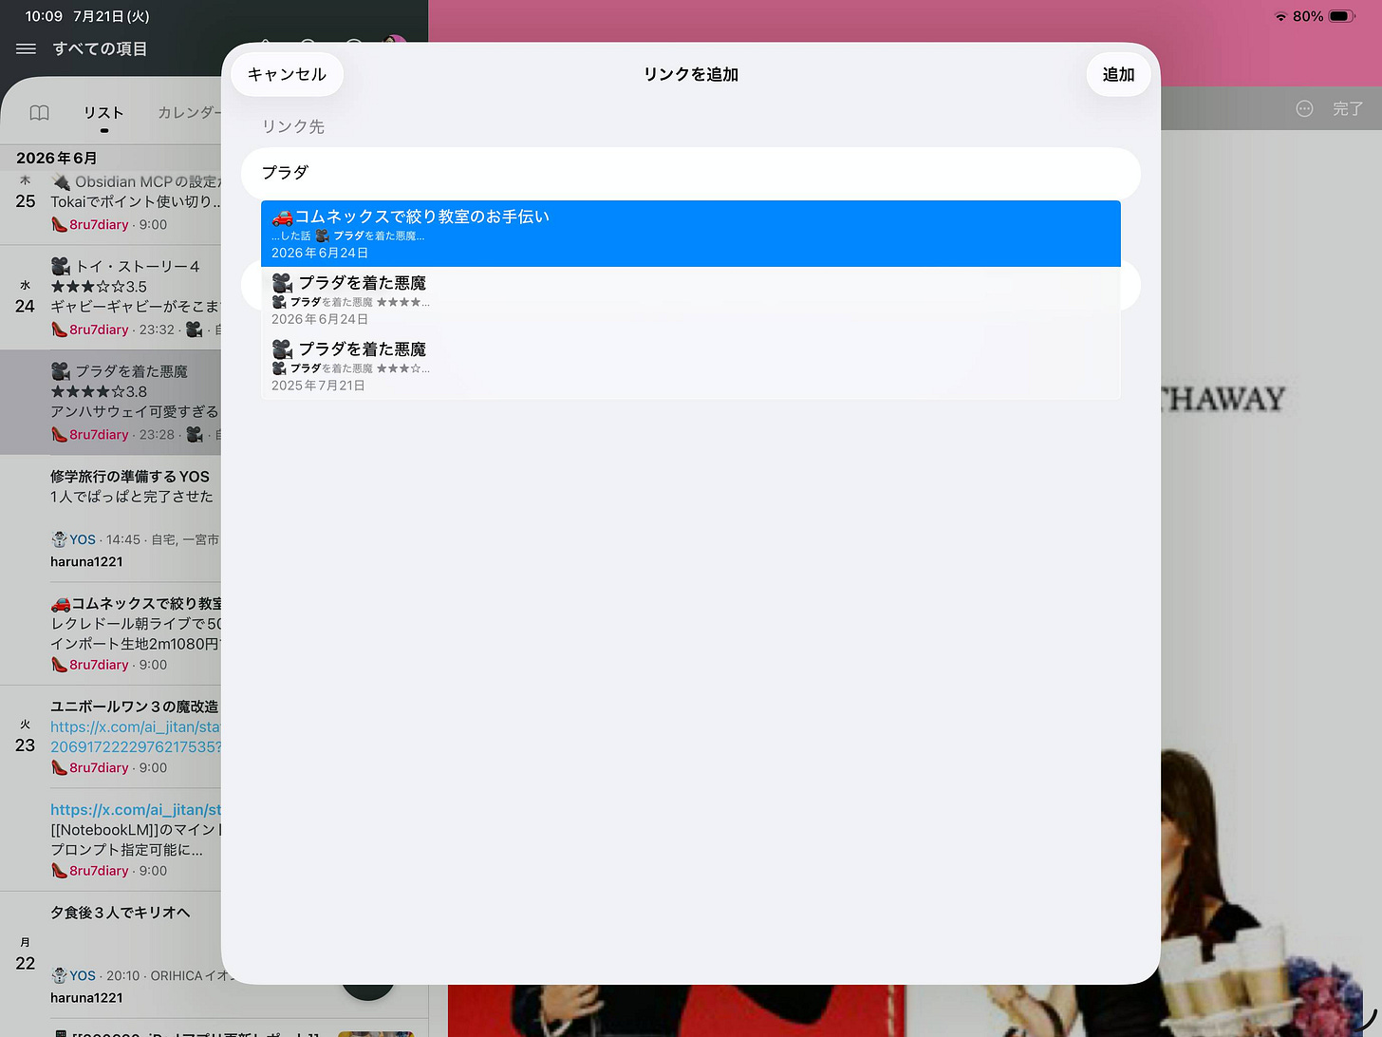The width and height of the screenshot is (1382, 1037).
Task: Confirm with the 追加 button
Action: click(1118, 74)
